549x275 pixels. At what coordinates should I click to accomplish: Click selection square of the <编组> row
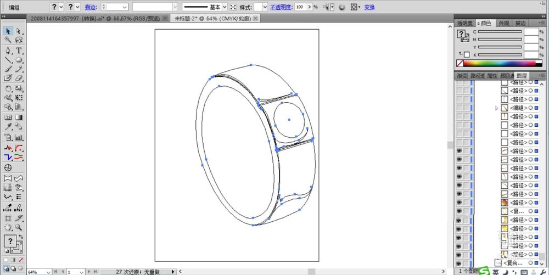536,108
